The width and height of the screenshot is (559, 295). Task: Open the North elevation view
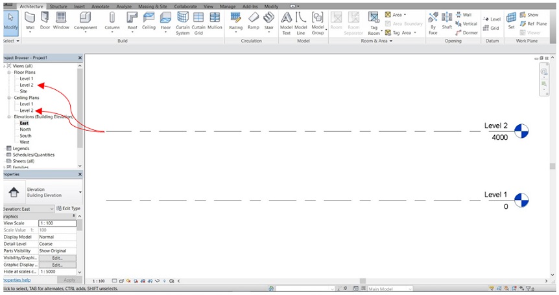25,129
